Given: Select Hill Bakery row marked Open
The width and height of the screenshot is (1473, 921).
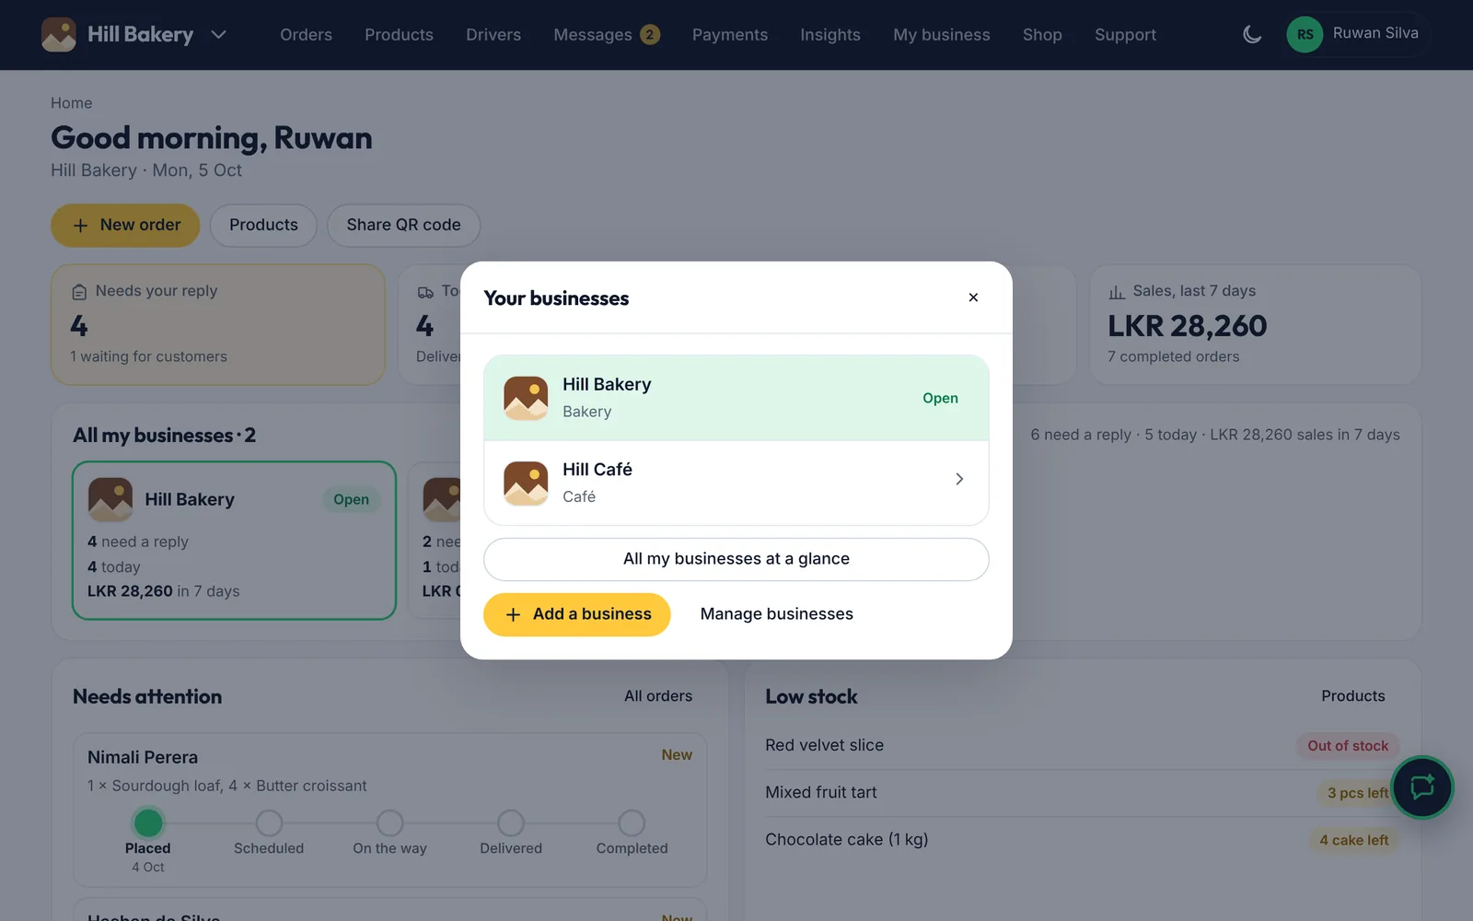Looking at the screenshot, I should click(736, 398).
